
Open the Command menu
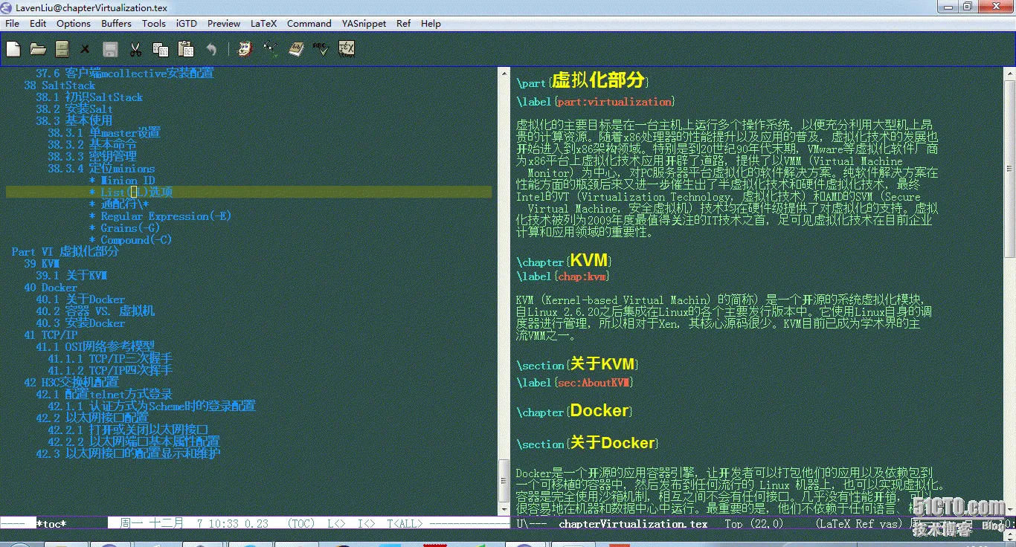pos(309,23)
